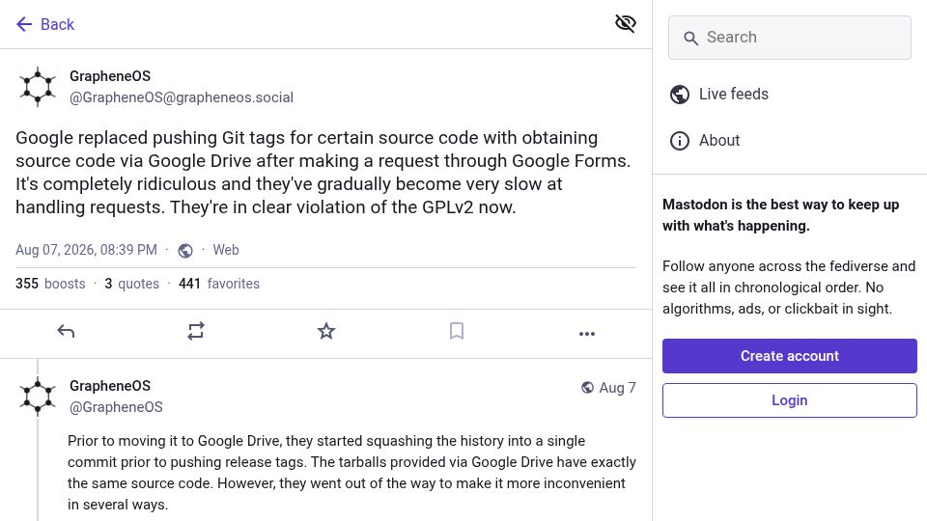
Task: Click reply text starting 'Prior to moving it'
Action: click(x=351, y=473)
